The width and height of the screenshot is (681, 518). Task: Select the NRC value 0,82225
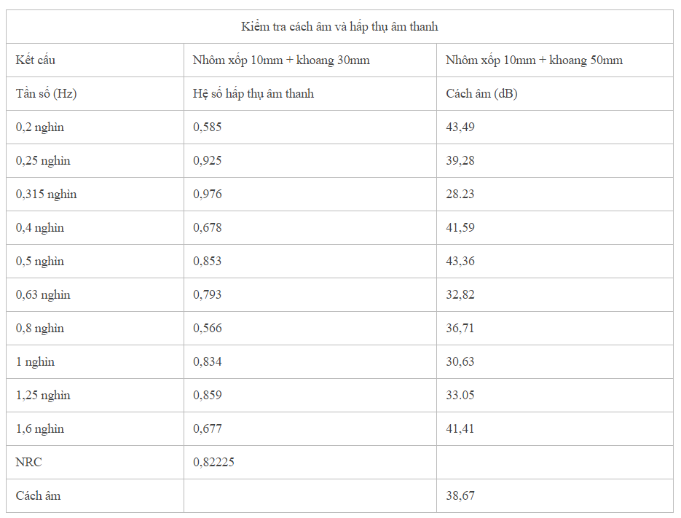[x=213, y=463]
